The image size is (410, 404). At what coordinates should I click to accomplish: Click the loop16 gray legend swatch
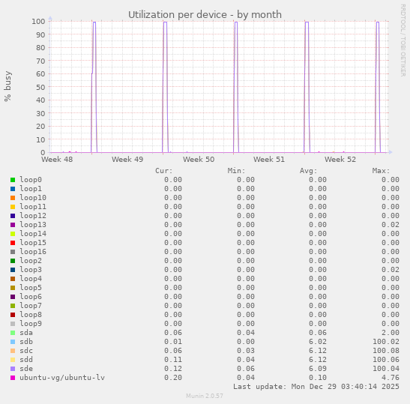click(13, 252)
